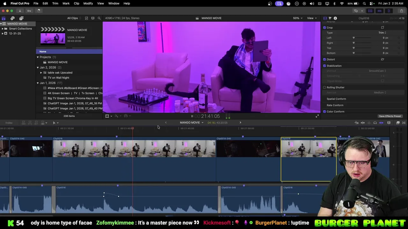Image resolution: width=408 pixels, height=229 pixels.
Task: Toggle Inspector visibility button in toolbar
Action: [x=389, y=10]
